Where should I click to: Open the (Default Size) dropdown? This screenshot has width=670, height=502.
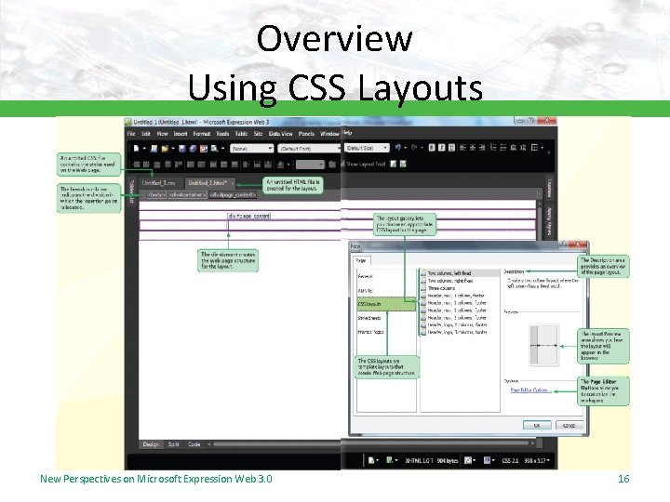tap(367, 148)
